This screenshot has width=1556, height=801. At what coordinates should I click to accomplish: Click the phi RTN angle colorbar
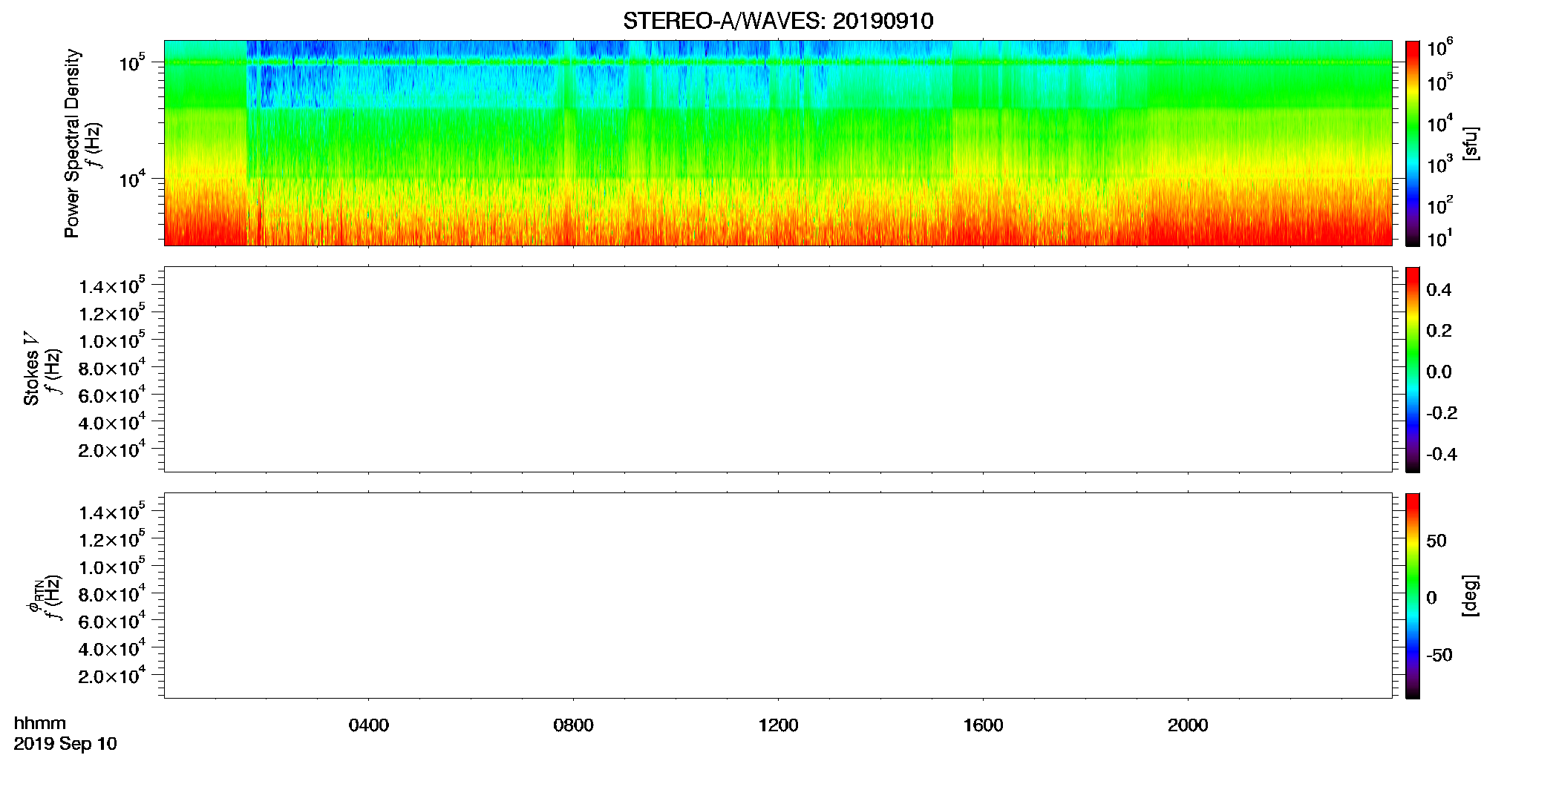point(1413,596)
